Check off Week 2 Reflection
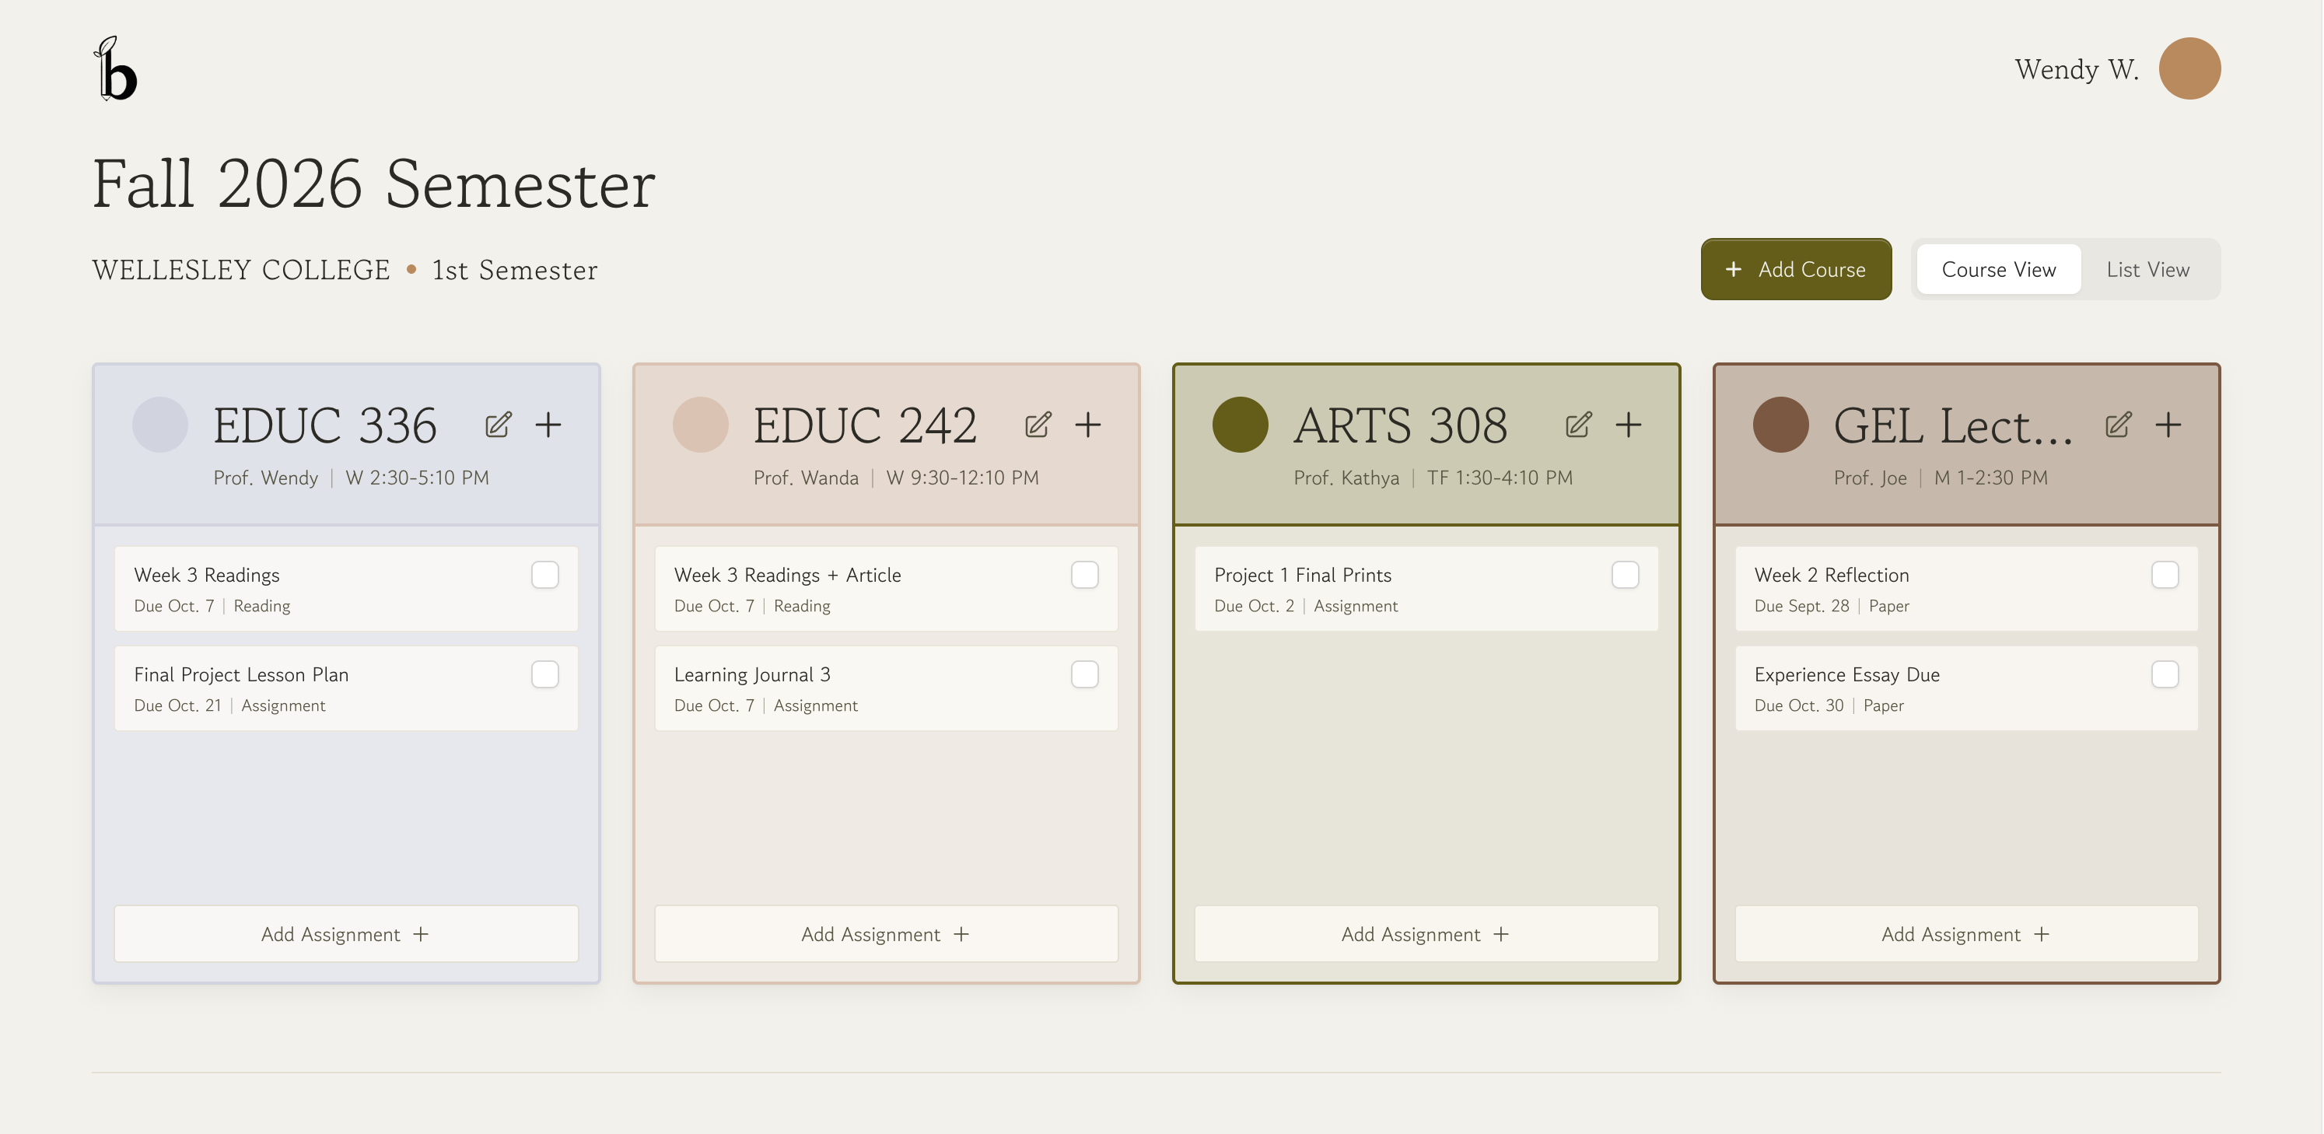Image resolution: width=2324 pixels, height=1134 pixels. tap(2165, 575)
